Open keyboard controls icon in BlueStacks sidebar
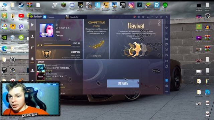Image resolution: width=214 pixels, height=120 pixels. pyautogui.click(x=167, y=39)
